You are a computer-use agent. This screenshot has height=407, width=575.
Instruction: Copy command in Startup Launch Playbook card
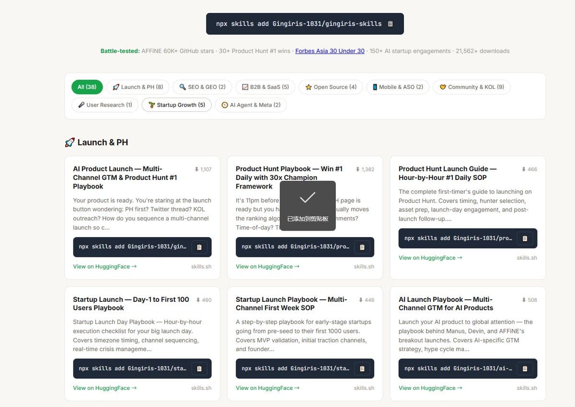pyautogui.click(x=362, y=368)
